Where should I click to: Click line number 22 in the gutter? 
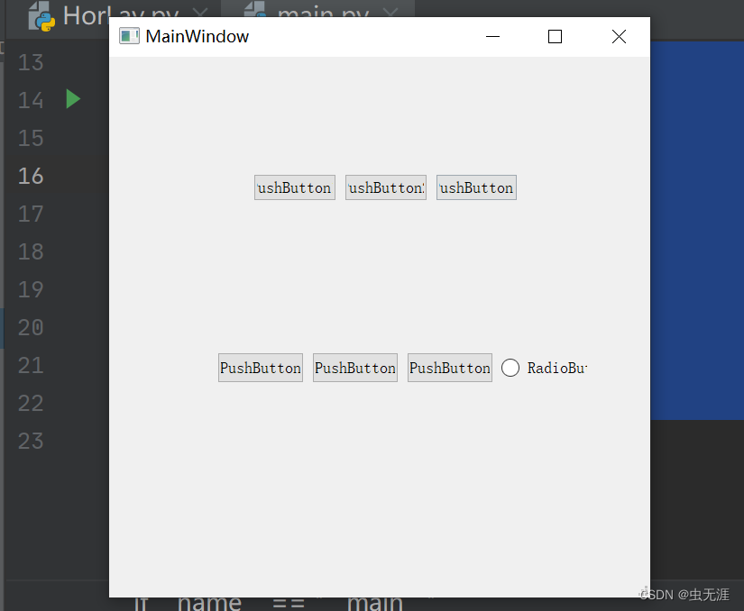click(31, 403)
